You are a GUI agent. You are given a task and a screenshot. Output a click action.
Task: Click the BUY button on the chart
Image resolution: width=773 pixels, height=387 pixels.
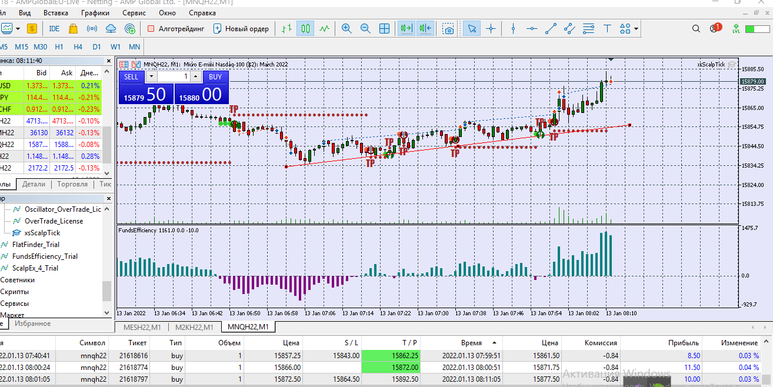(x=215, y=76)
